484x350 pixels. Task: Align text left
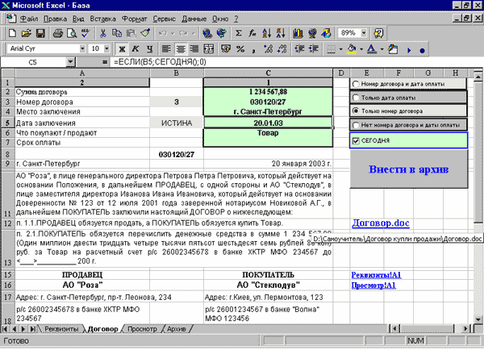point(166,48)
